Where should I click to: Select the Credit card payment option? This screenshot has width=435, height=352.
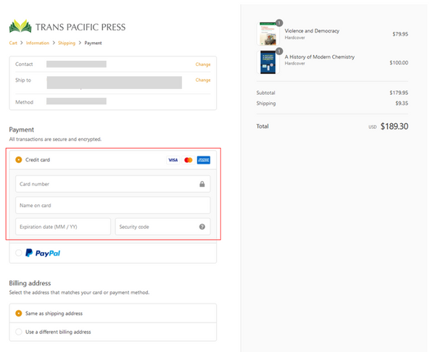tap(19, 159)
